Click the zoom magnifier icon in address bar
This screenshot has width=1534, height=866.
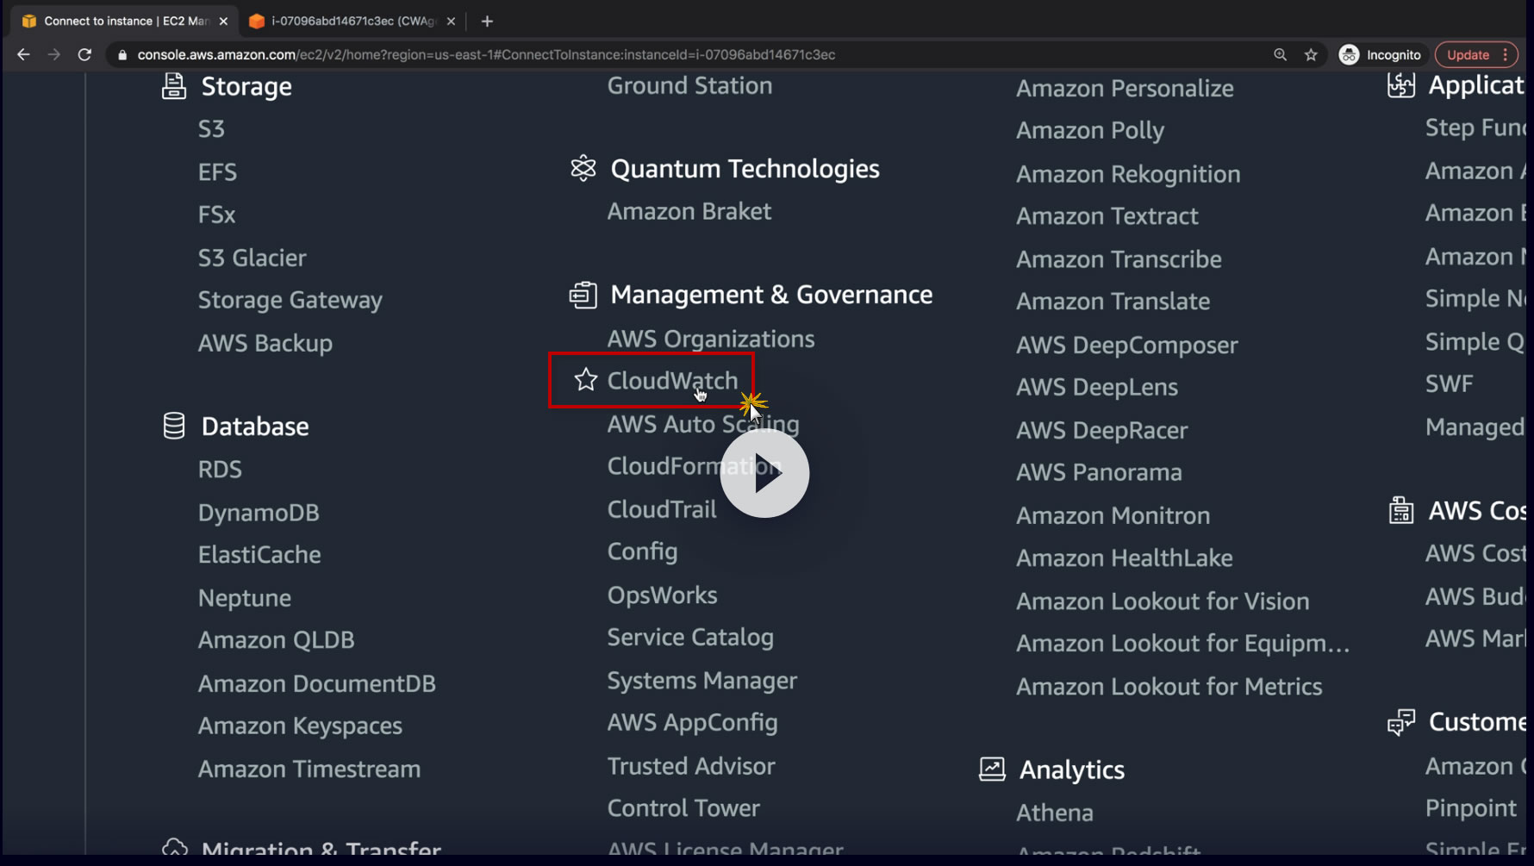[1280, 54]
